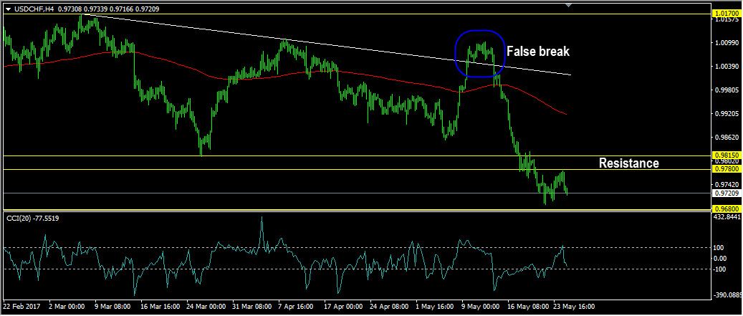Click the CCI -100 level scale value
Screen dimensions: 743x316
(722, 269)
